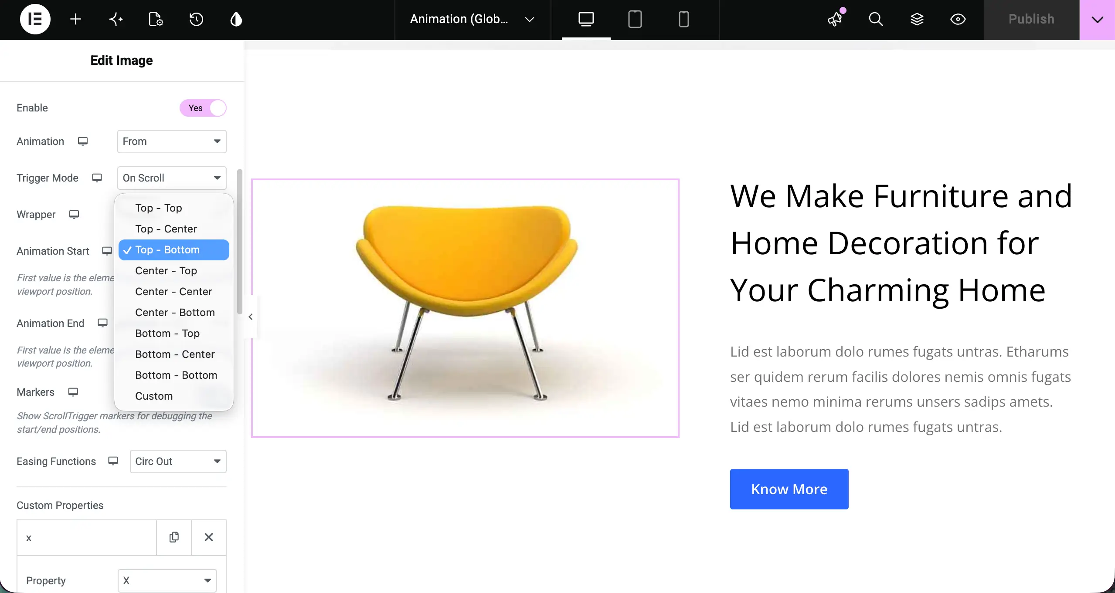Switch to tablet responsive view

point(635,19)
